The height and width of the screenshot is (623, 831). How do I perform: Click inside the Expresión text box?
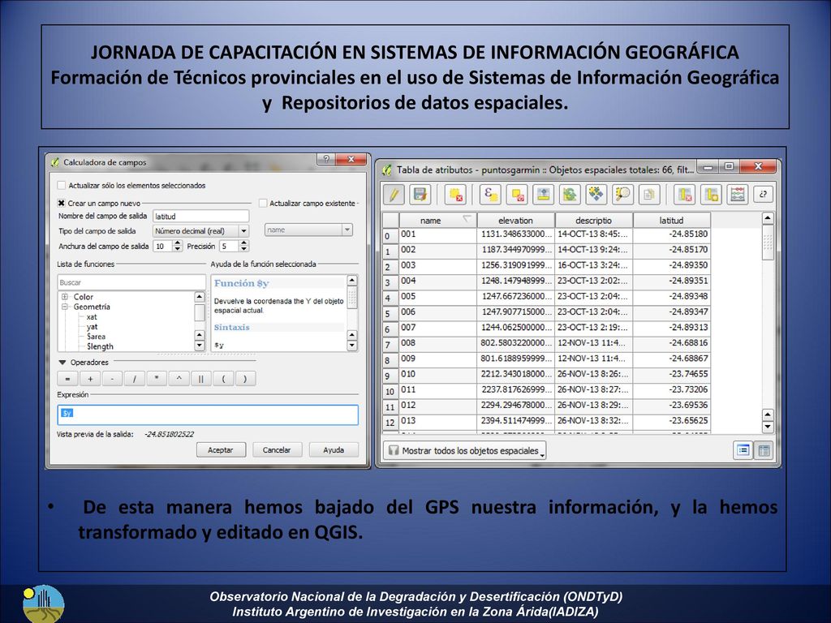point(208,415)
